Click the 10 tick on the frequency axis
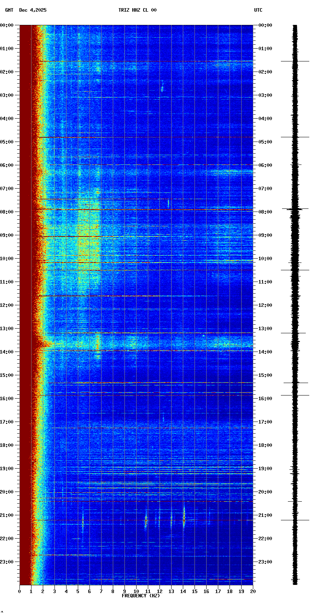The height and width of the screenshot is (616, 312). pos(136,591)
